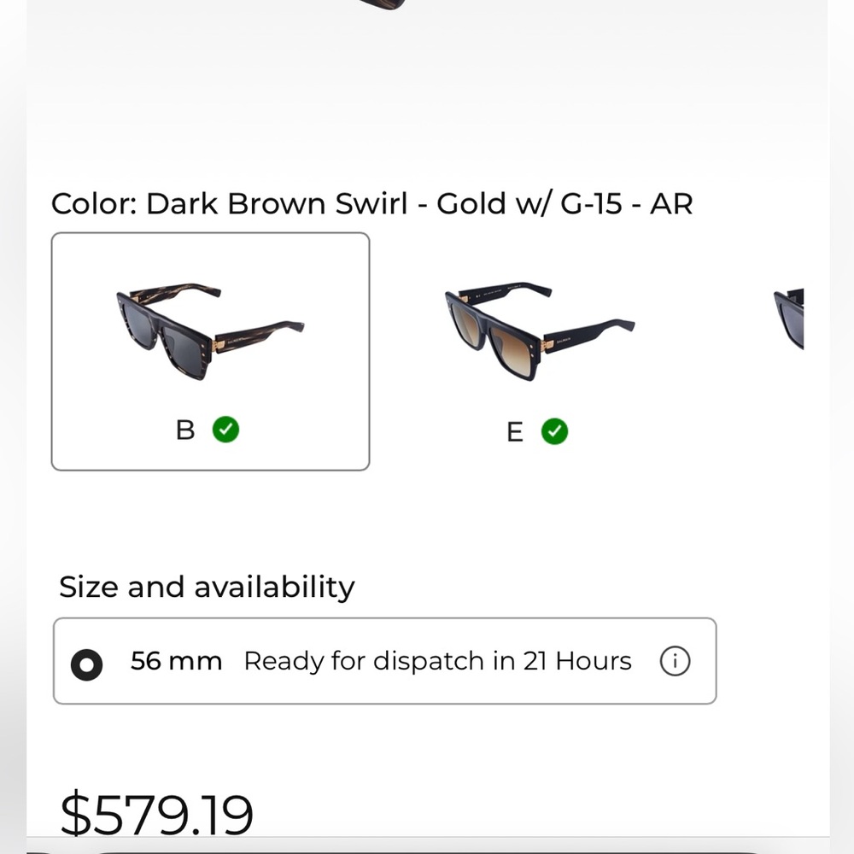Click the dark brown swirl sunglasses image

208,330
